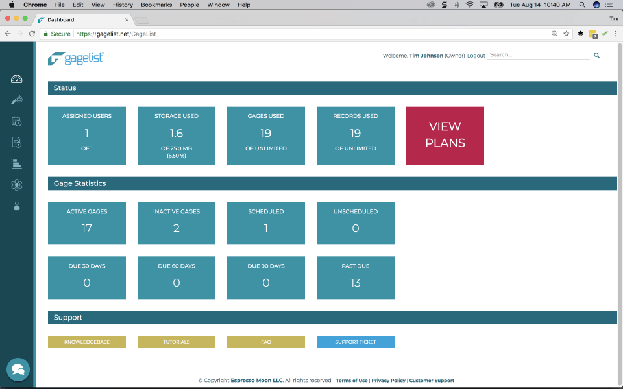Open the Users person icon in sidebar
Viewport: 623px width, 389px height.
(x=16, y=206)
